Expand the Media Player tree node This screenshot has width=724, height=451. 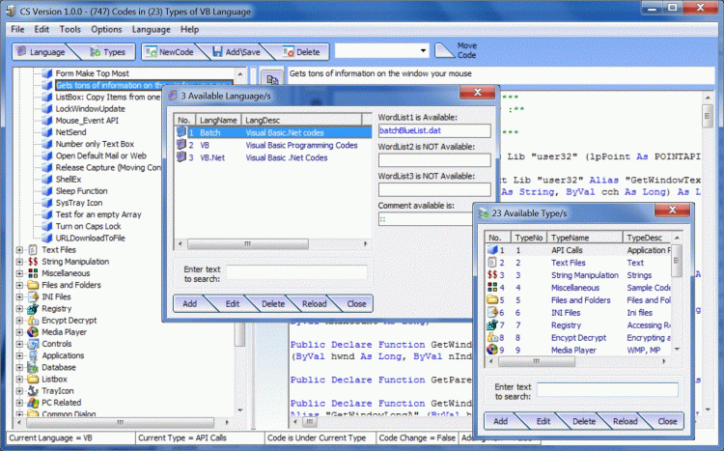(19, 332)
